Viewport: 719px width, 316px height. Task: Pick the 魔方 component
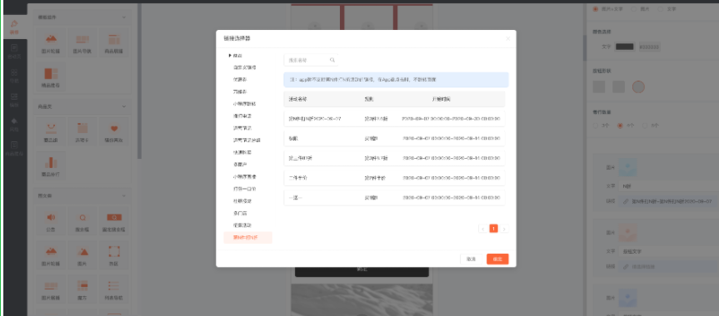click(x=82, y=289)
